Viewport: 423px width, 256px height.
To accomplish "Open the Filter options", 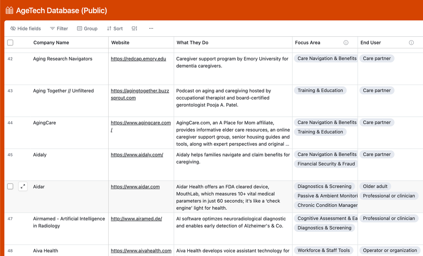I will (x=59, y=29).
